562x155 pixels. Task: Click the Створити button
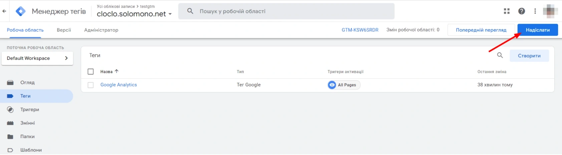coord(529,56)
